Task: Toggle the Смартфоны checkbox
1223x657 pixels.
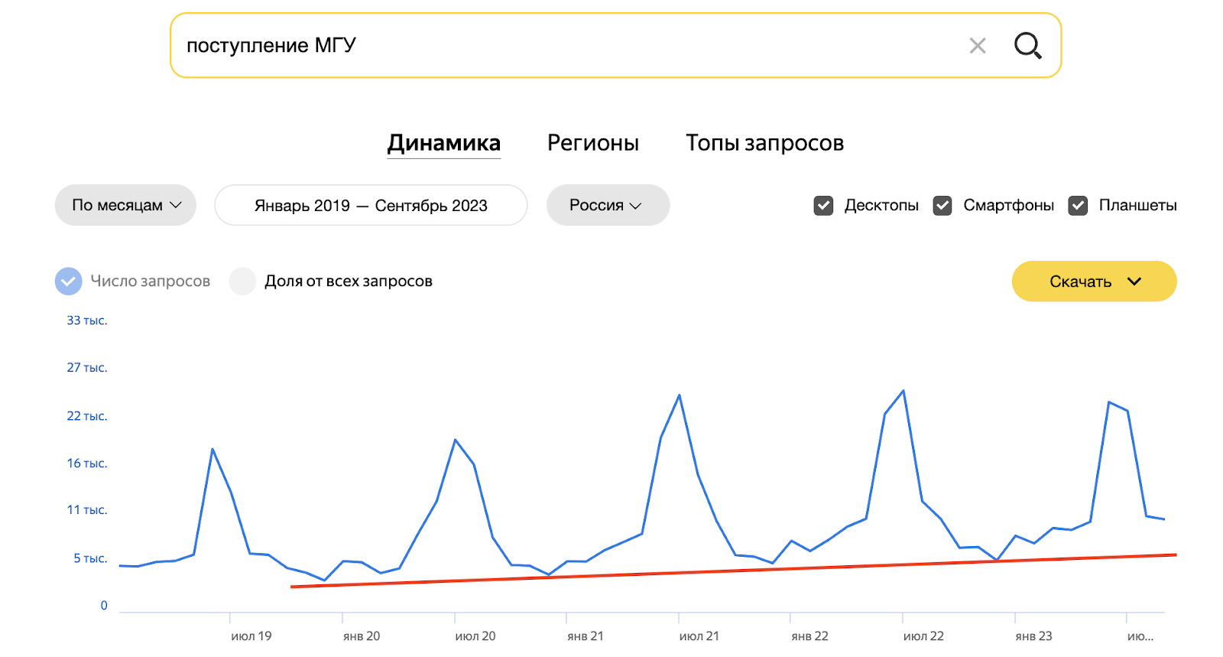Action: pyautogui.click(x=942, y=205)
